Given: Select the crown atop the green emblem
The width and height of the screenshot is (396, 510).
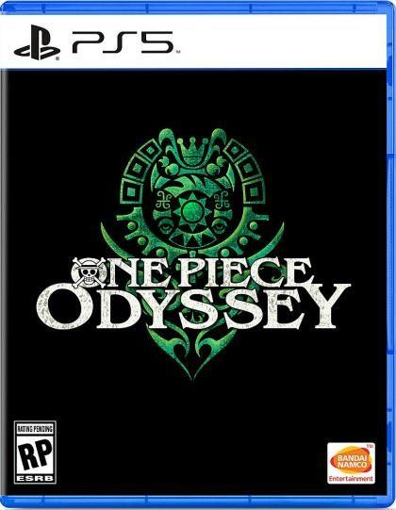Looking at the screenshot, I should click(x=194, y=150).
